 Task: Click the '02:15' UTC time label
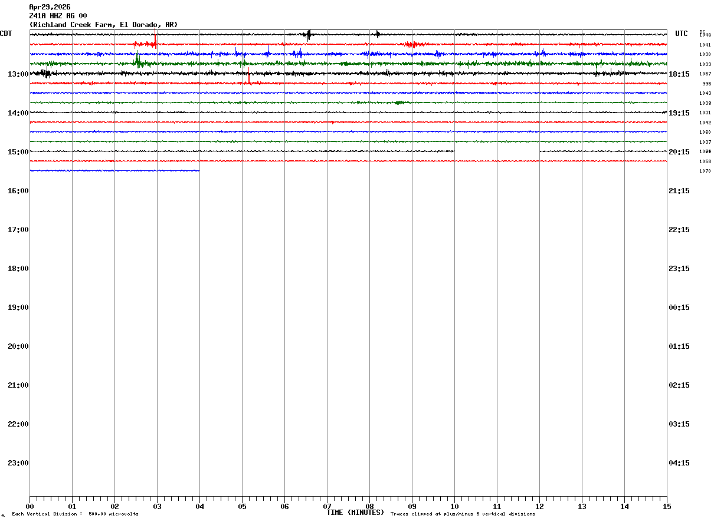[x=679, y=385]
